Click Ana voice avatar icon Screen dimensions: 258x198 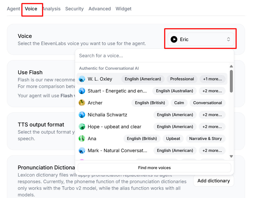82,139
